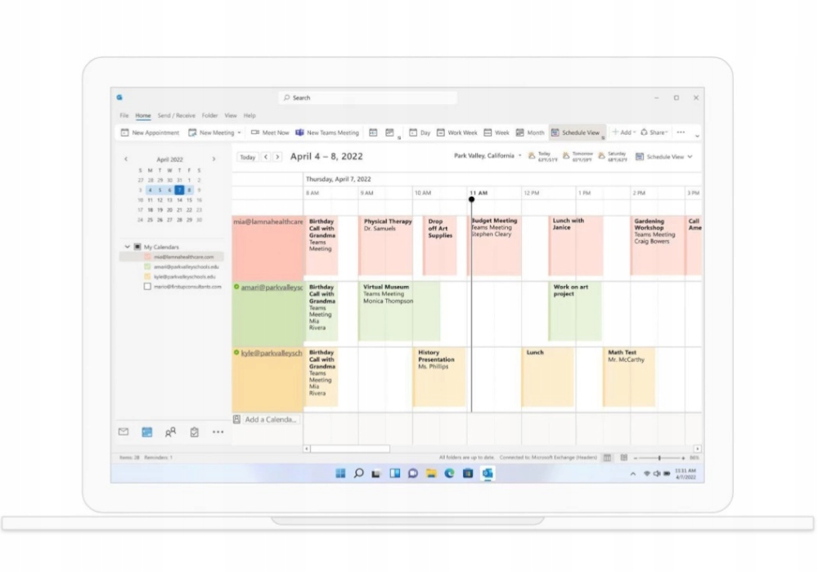Click Meet Now in the ribbon
Screen dimensions: 818x572
coord(270,132)
